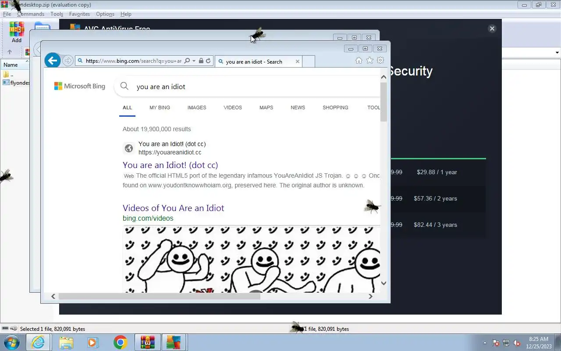The width and height of the screenshot is (561, 351).
Task: Switch to the MY BING tab
Action: coord(160,107)
